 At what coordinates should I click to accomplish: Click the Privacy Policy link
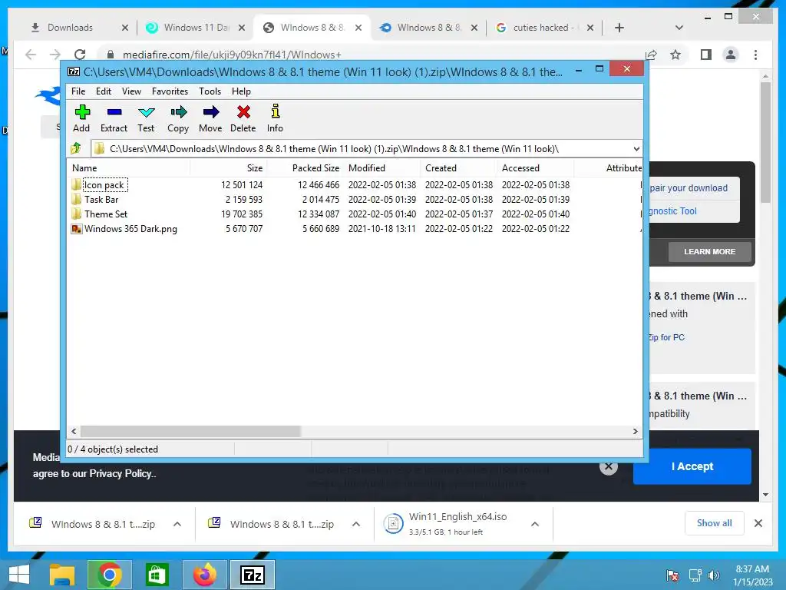[121, 473]
